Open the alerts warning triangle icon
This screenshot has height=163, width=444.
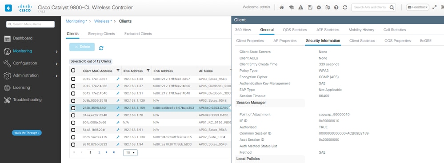tap(301, 8)
